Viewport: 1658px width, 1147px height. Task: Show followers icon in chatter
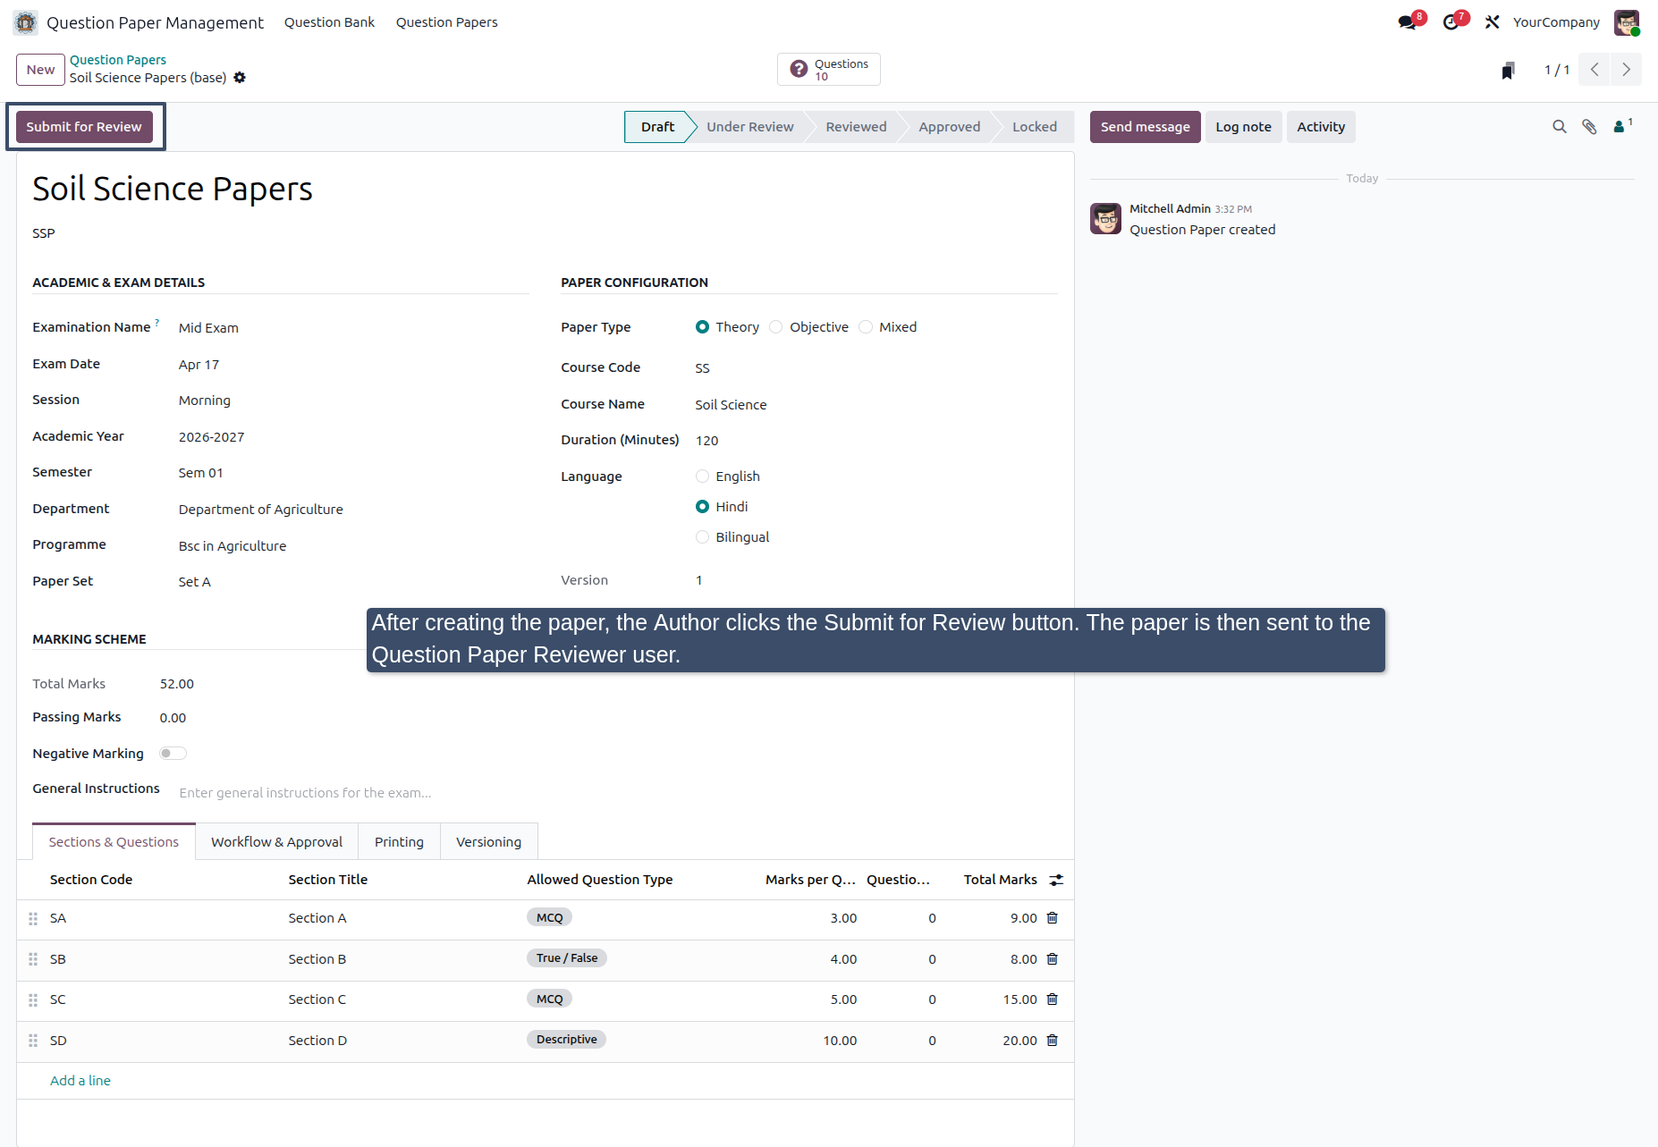pyautogui.click(x=1621, y=126)
